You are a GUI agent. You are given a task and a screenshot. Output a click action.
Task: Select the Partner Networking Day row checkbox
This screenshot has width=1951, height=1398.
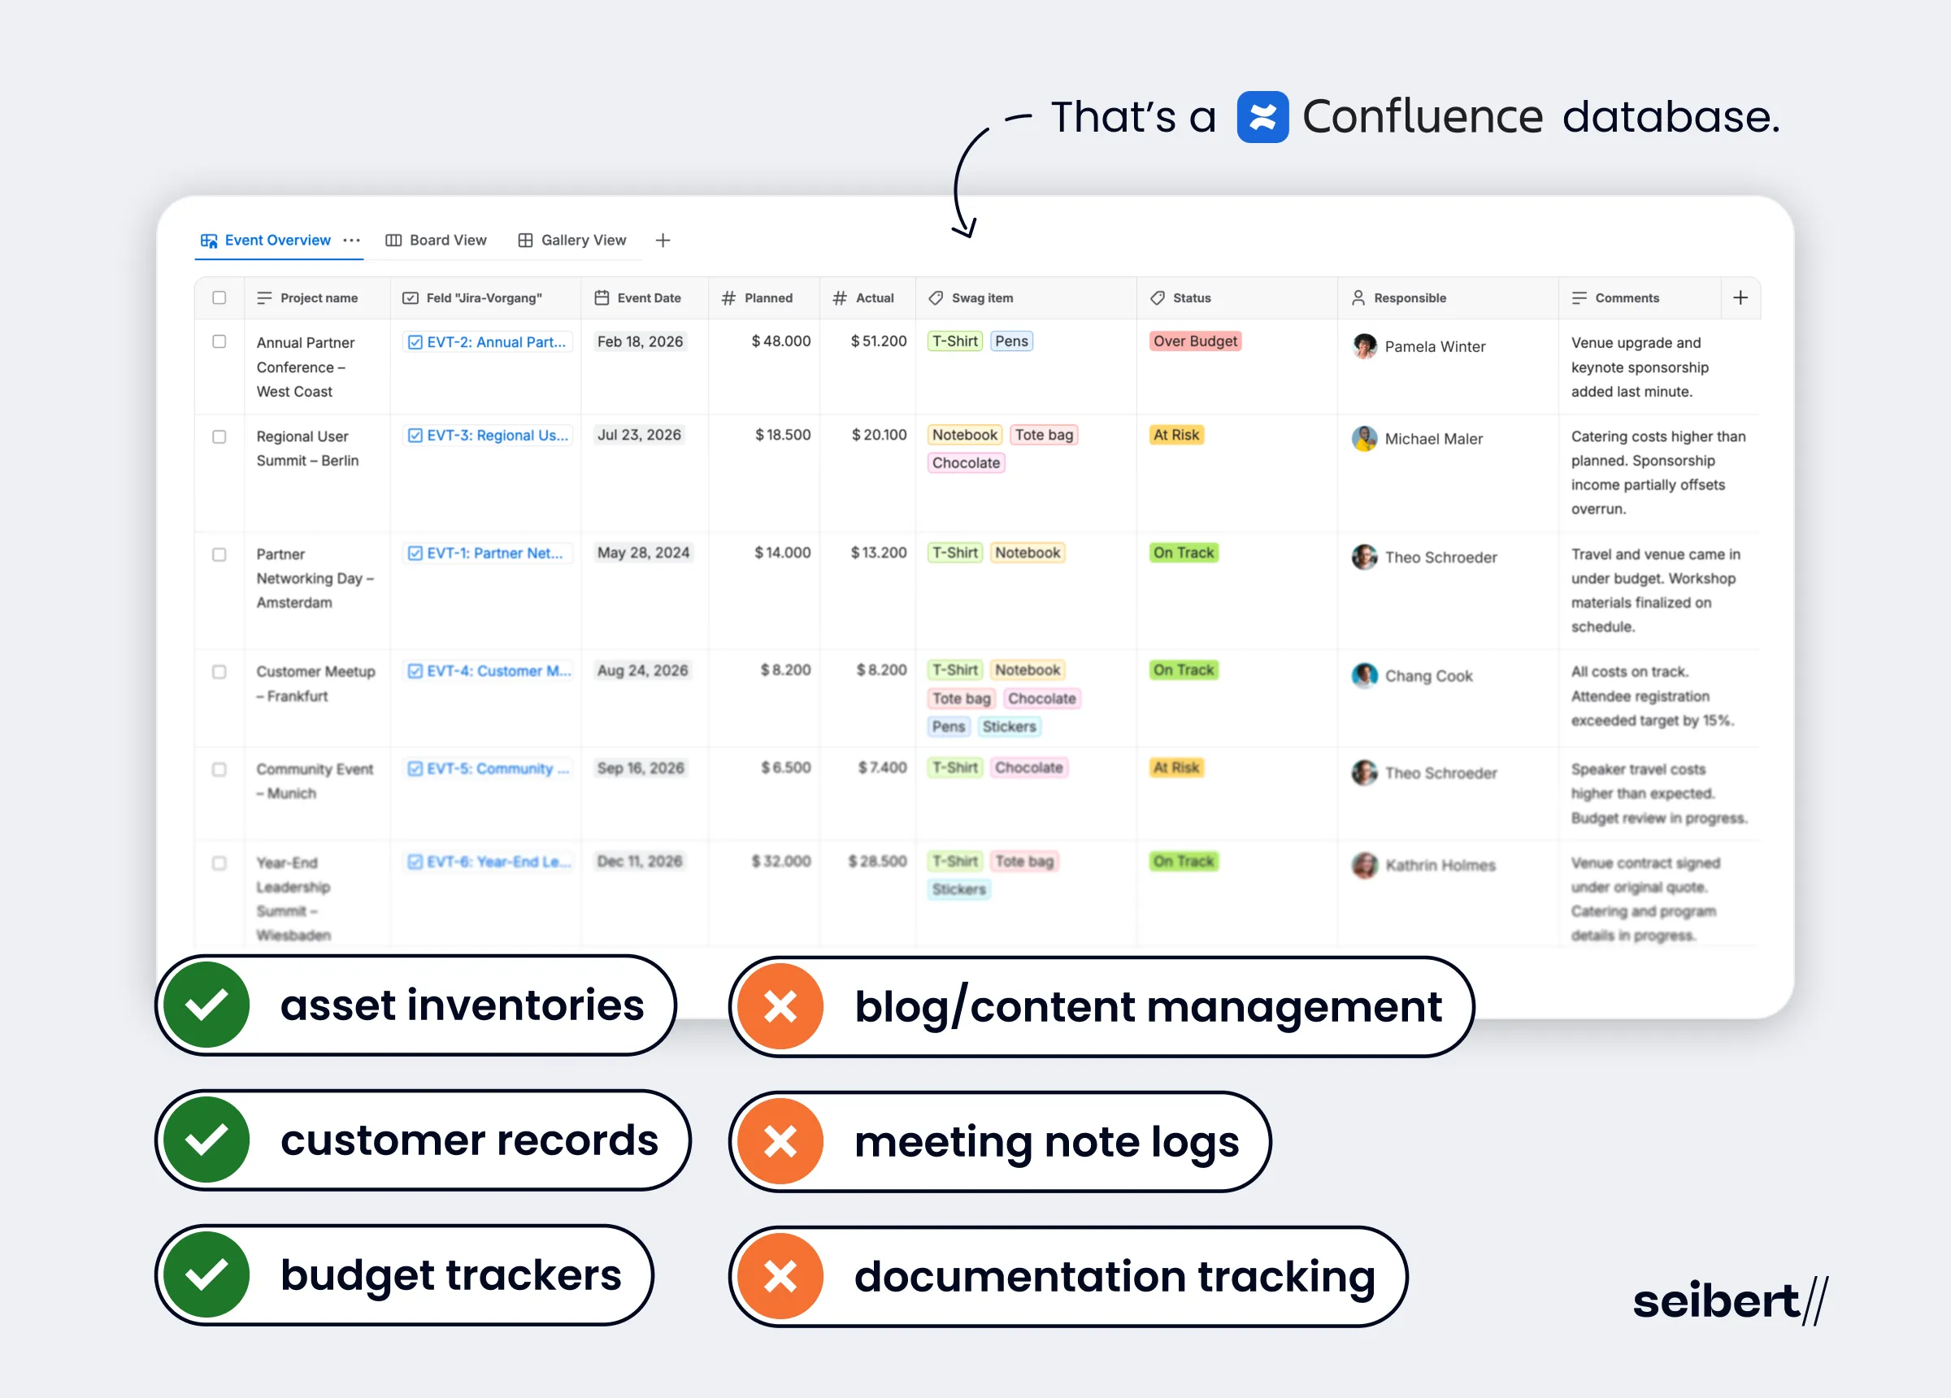click(x=219, y=554)
